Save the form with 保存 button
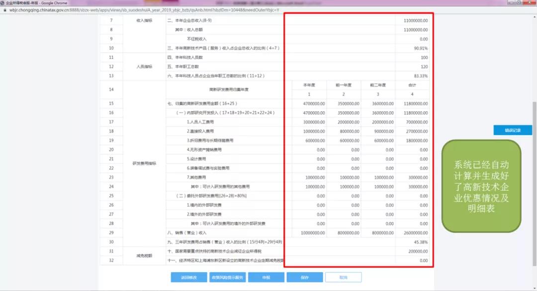The width and height of the screenshot is (537, 291). point(304,277)
